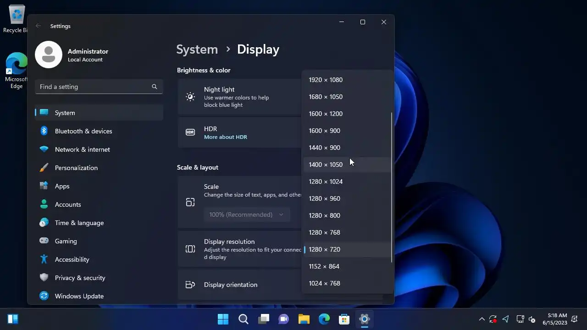Launch Microsoft Edge from the desktop
The image size is (587, 330).
click(x=17, y=71)
